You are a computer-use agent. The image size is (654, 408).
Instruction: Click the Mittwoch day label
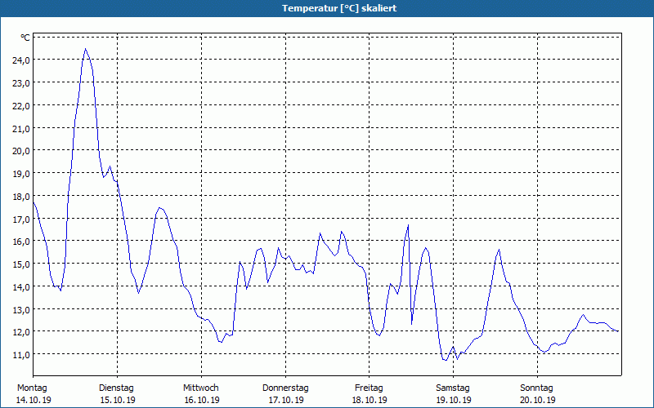click(x=201, y=388)
